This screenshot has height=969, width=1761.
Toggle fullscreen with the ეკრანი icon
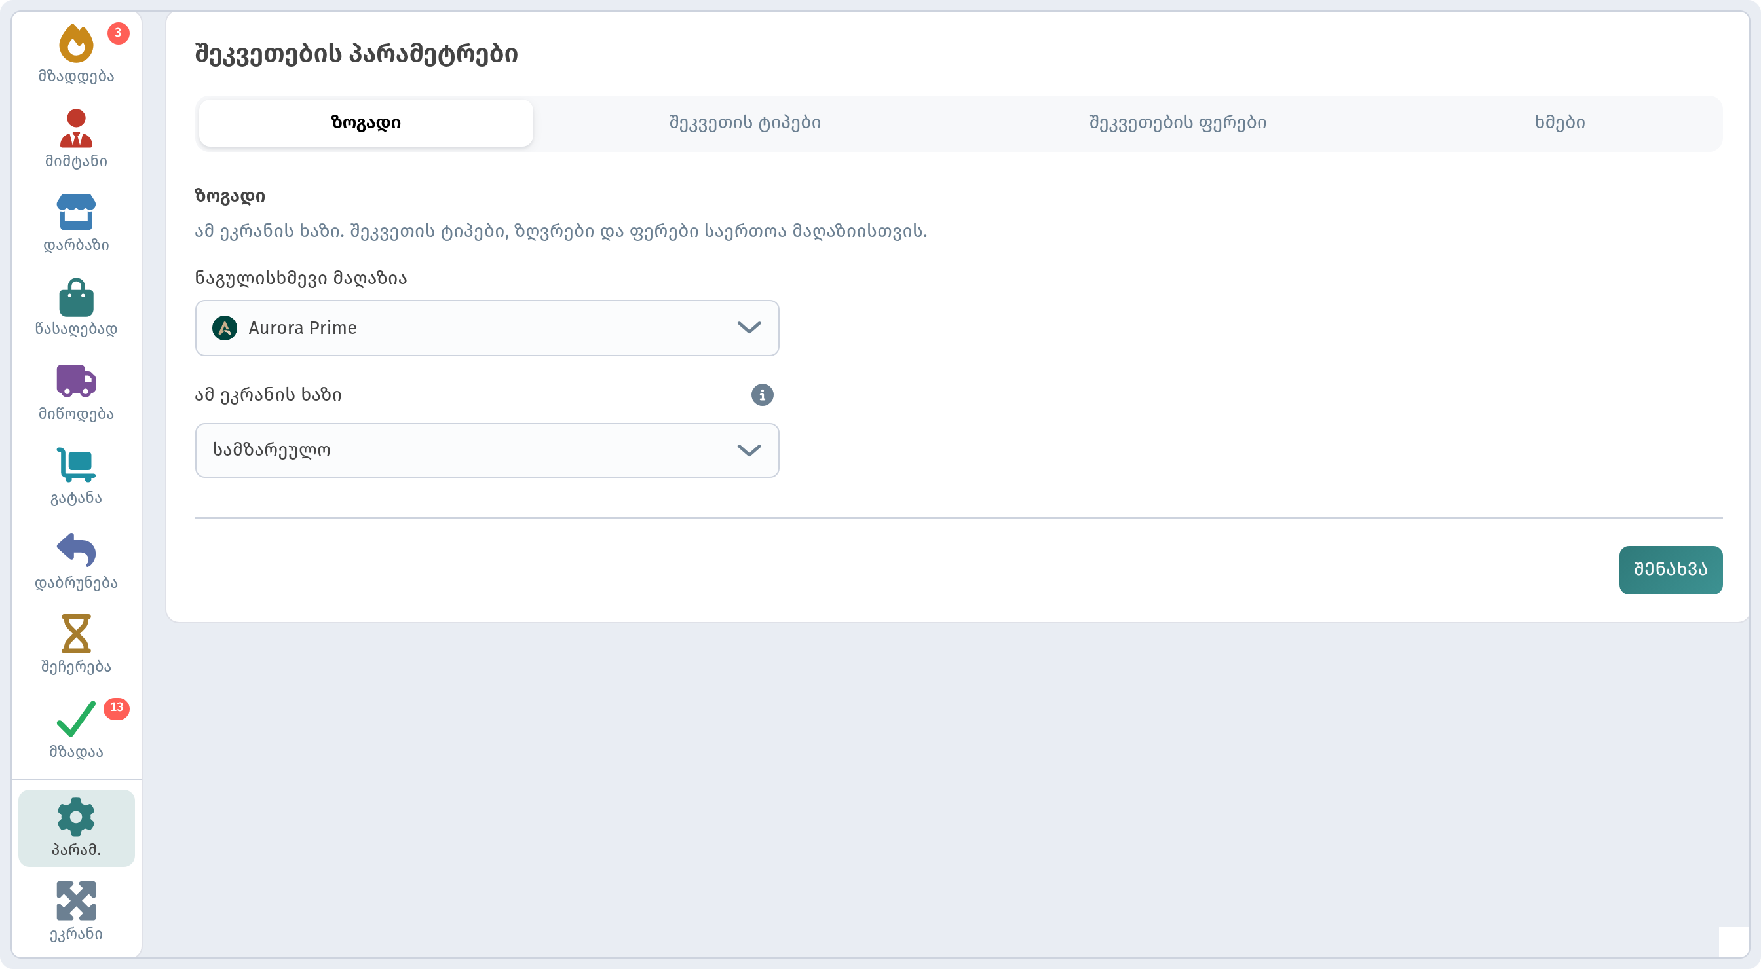76,902
